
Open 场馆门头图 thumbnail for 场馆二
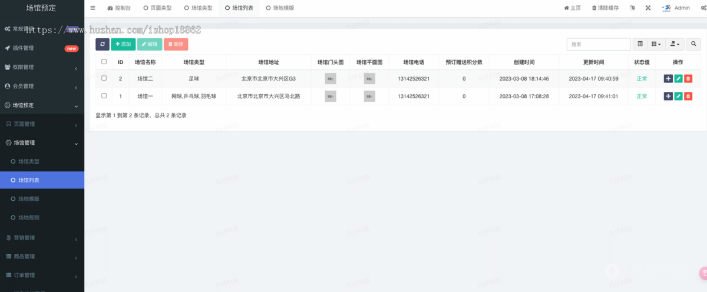click(x=331, y=78)
